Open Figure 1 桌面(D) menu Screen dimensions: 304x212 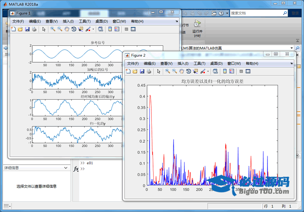[x=102, y=21]
